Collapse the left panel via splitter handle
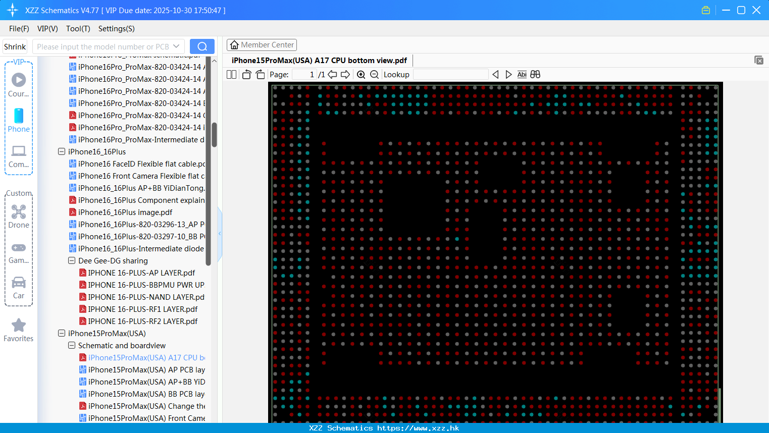This screenshot has width=769, height=433. point(220,233)
